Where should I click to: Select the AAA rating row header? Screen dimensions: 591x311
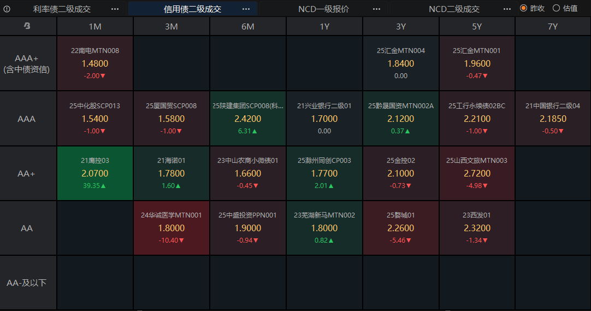tap(28, 119)
